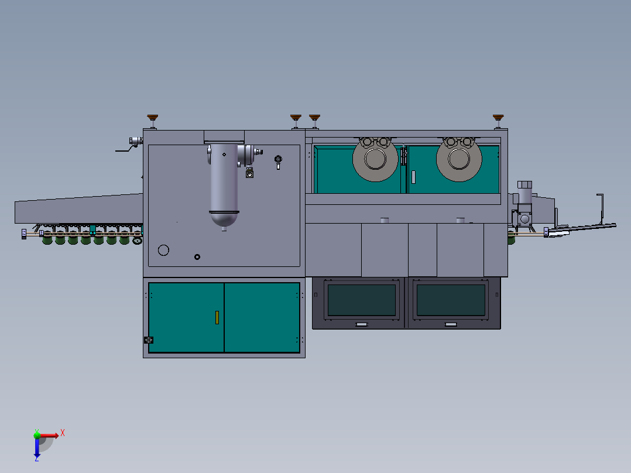Select the outfeed tray bracket on the far right
631x473 pixels.
tap(600, 210)
